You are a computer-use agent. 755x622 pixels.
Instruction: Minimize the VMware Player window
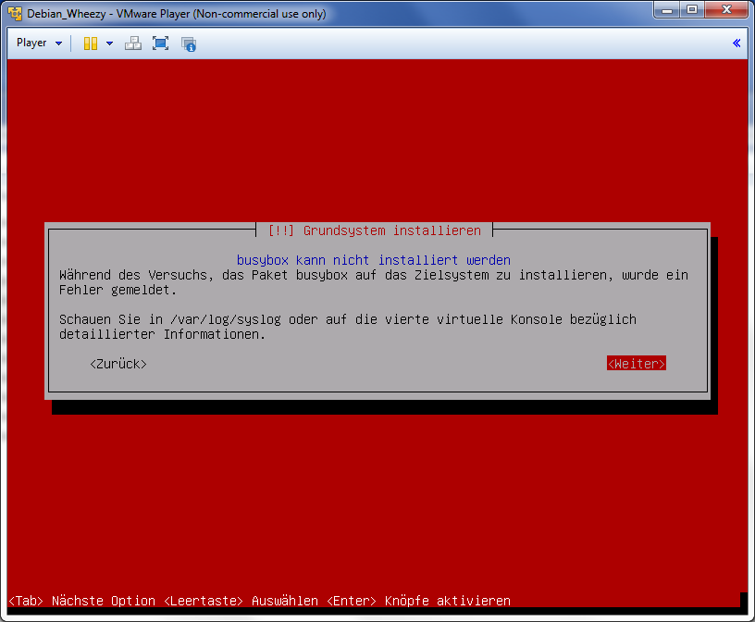667,9
